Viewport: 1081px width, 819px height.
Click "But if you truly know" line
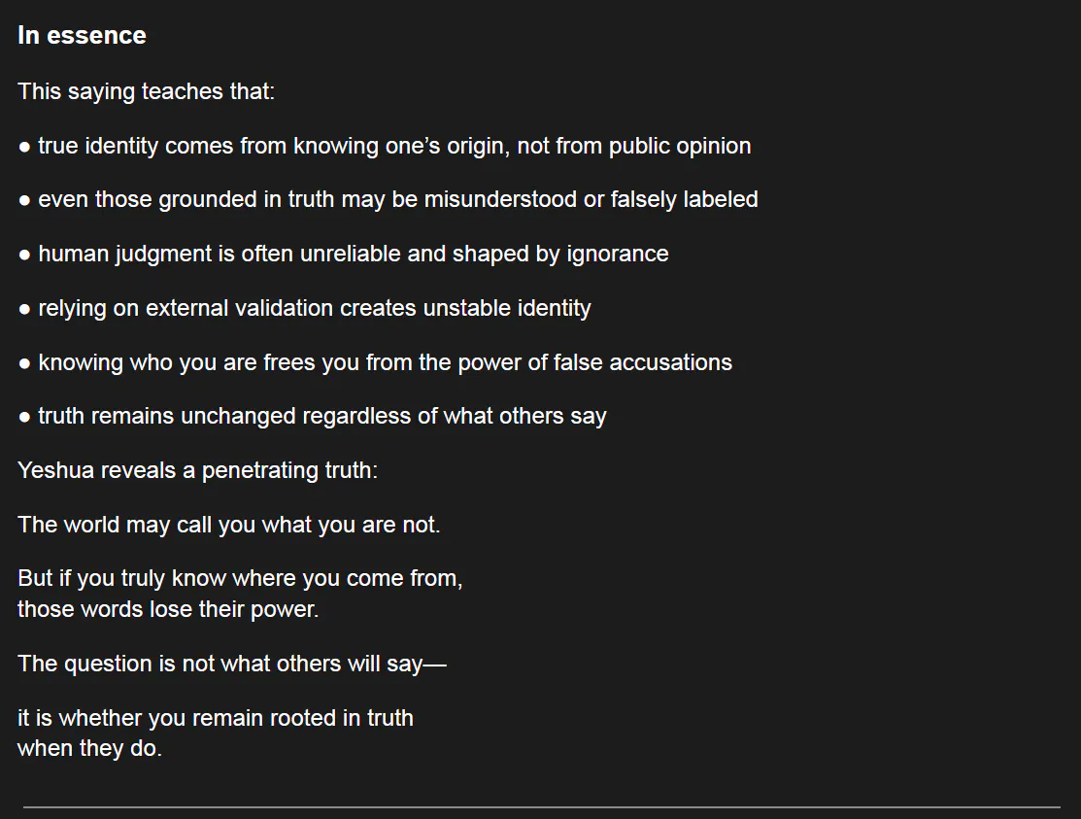[x=240, y=579]
